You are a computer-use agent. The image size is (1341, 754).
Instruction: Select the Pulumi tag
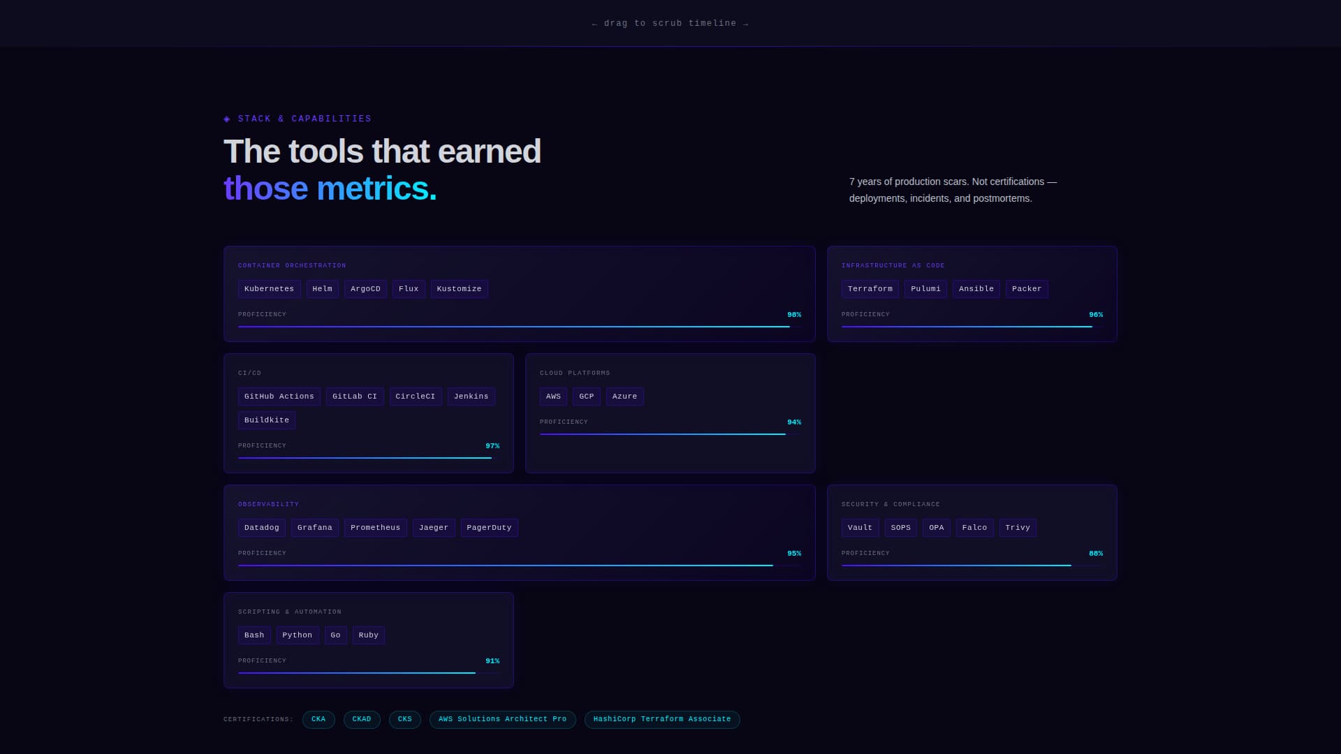pos(925,289)
